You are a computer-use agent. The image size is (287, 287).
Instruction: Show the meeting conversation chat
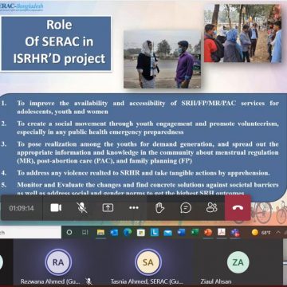[186, 208]
